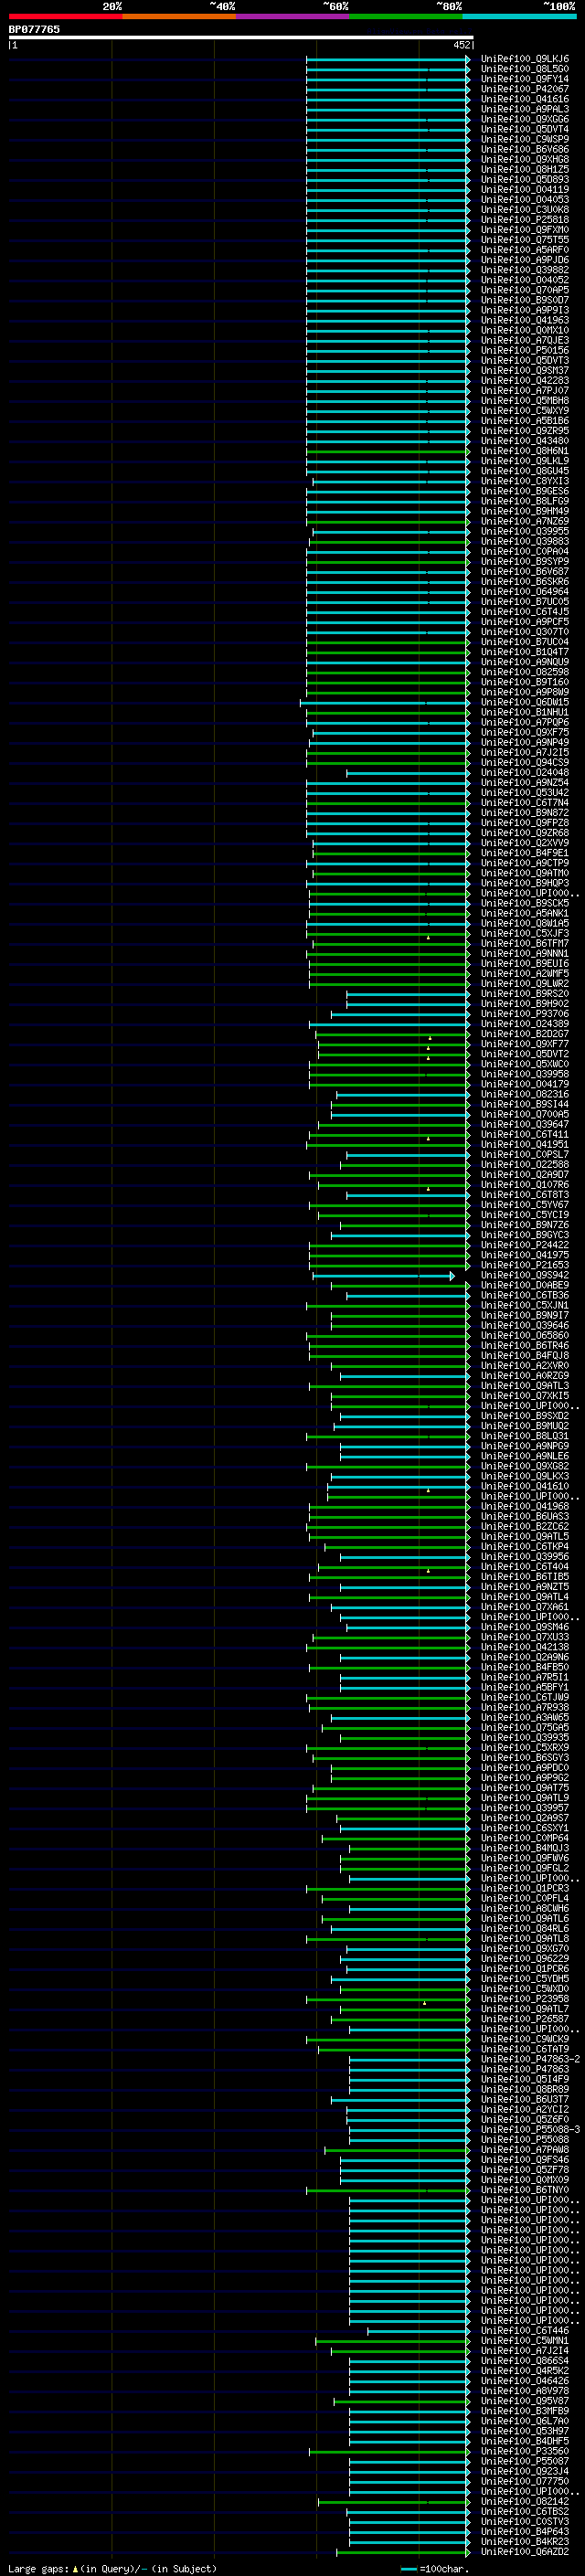The height and width of the screenshot is (2576, 585).
Task: Click the BP077765 query name
Action: point(34,29)
